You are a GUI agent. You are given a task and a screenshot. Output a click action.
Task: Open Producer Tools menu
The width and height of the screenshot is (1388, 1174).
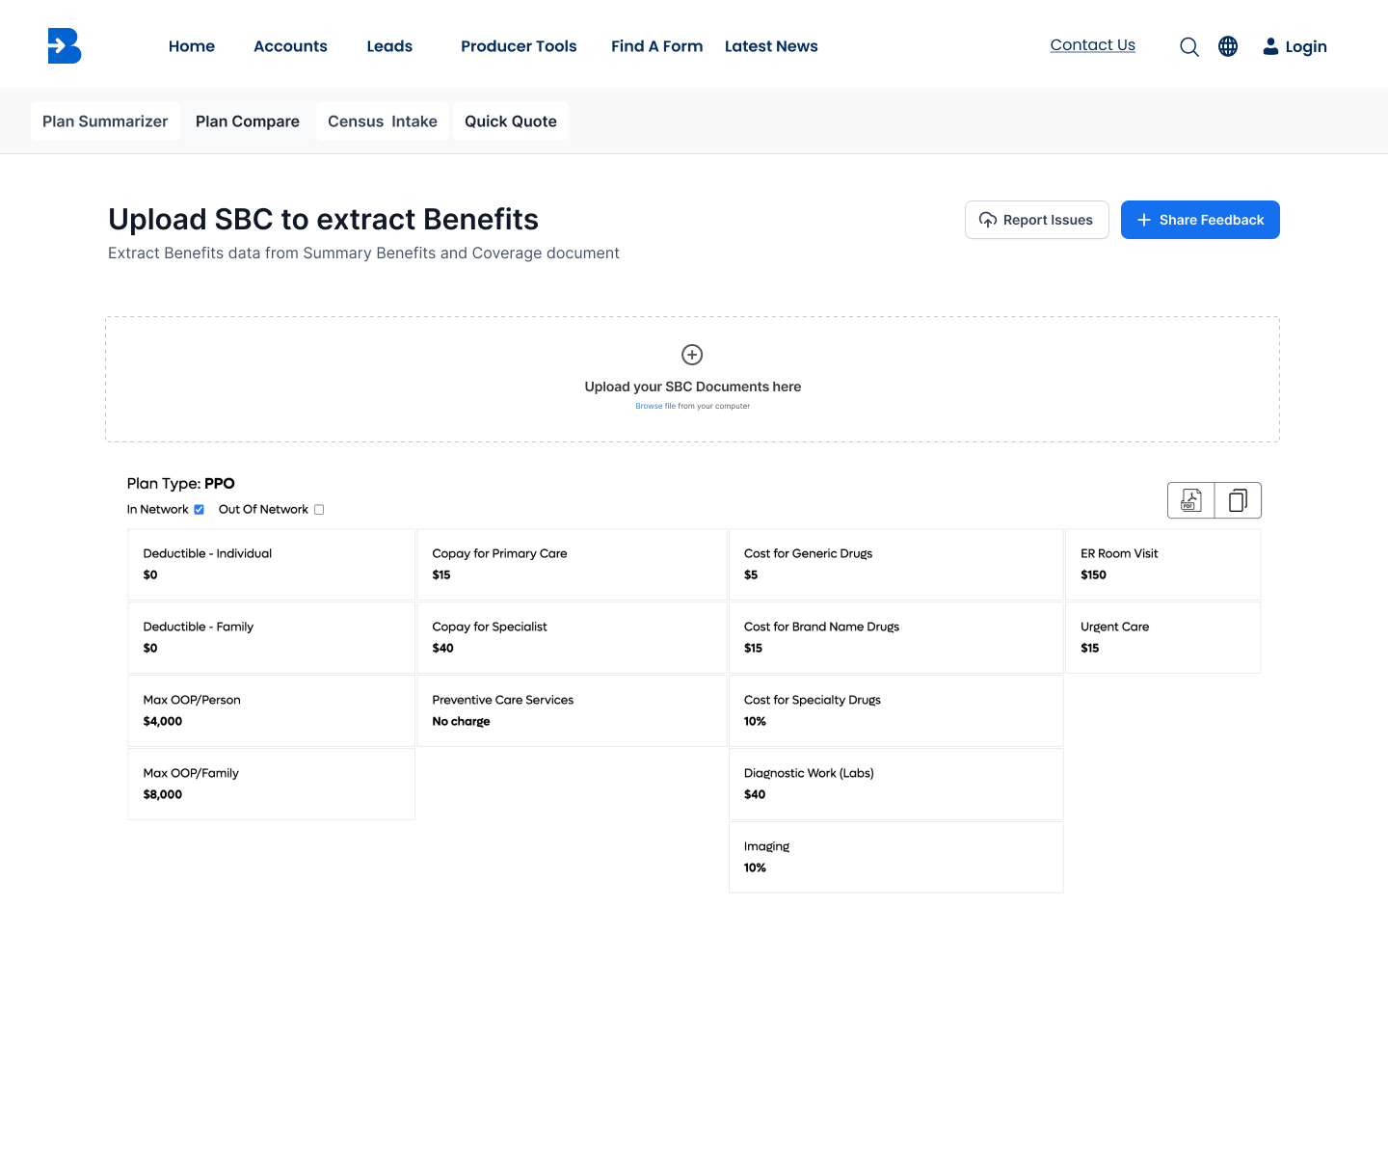[519, 46]
